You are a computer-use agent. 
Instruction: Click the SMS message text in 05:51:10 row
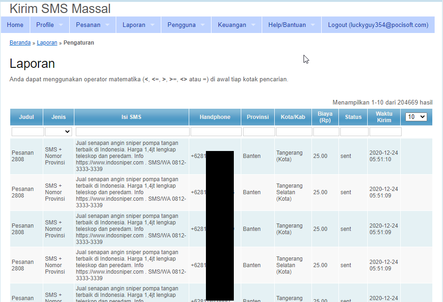tap(131, 156)
